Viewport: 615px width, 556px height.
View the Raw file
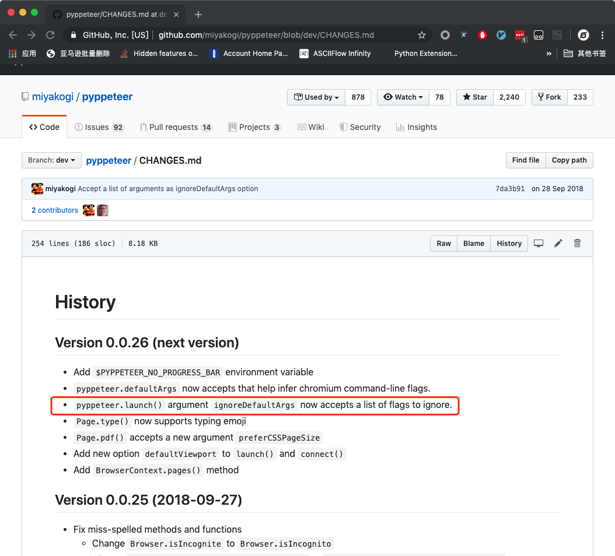click(x=443, y=244)
